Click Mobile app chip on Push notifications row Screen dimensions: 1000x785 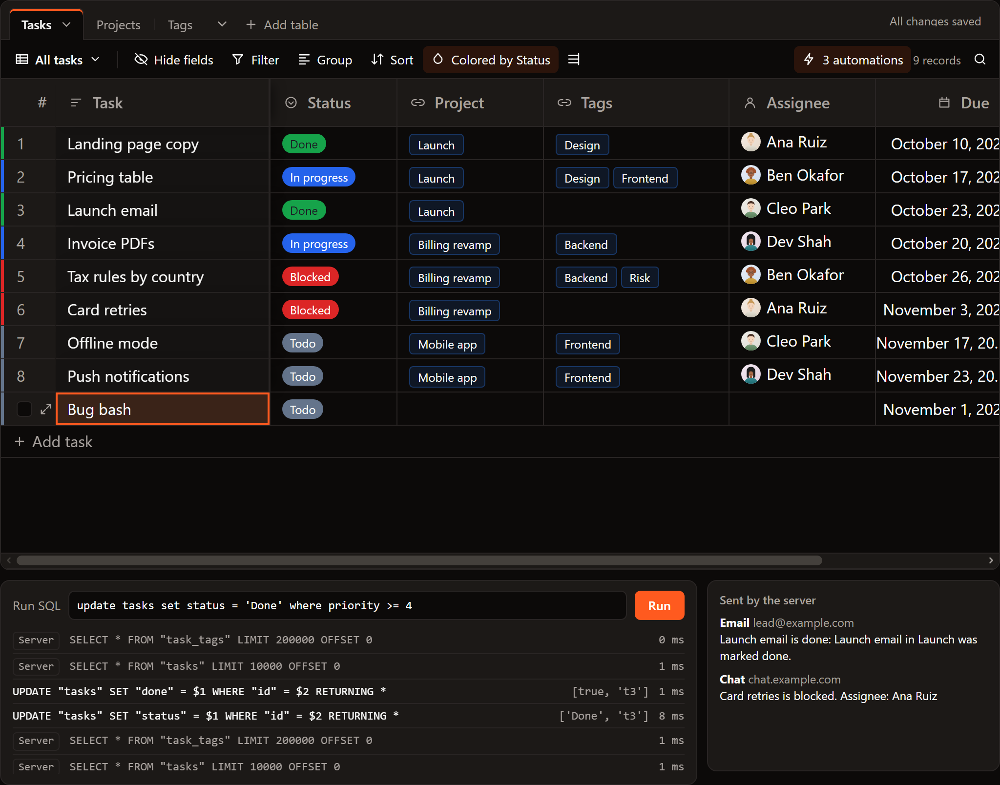(447, 377)
